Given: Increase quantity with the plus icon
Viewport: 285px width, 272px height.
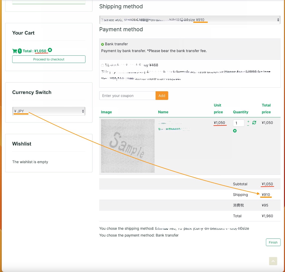Looking at the screenshot, I should (248, 121).
